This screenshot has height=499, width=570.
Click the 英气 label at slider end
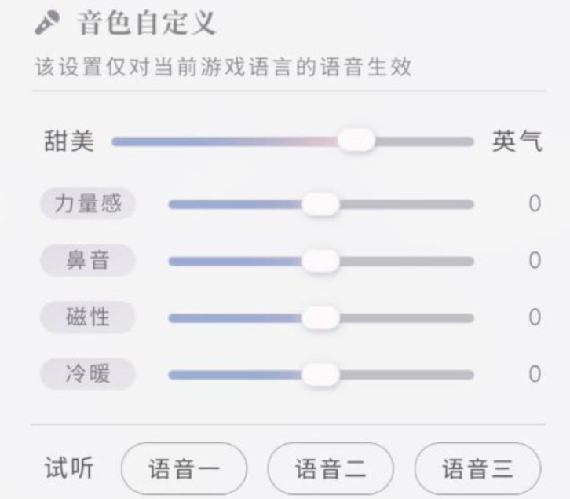[516, 141]
